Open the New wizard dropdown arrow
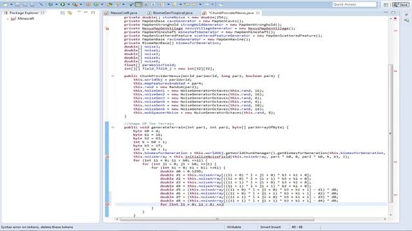 coord(12,4)
